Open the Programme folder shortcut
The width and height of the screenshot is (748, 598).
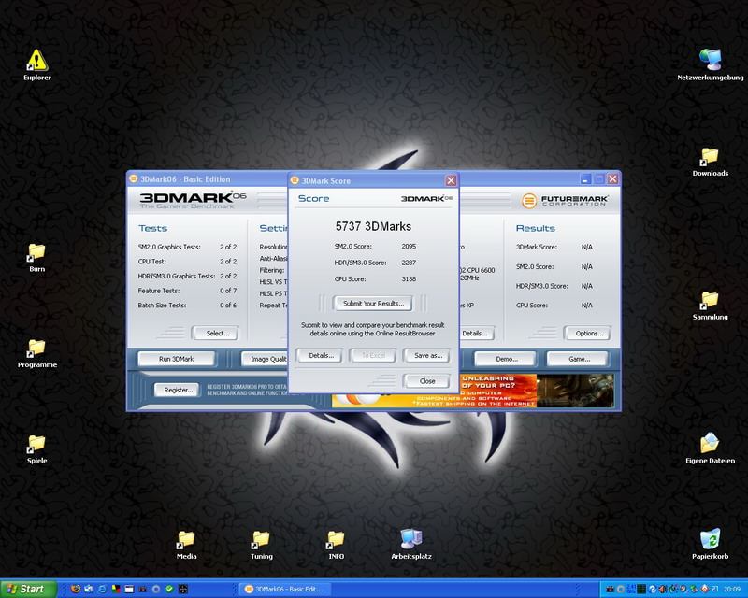pos(36,354)
